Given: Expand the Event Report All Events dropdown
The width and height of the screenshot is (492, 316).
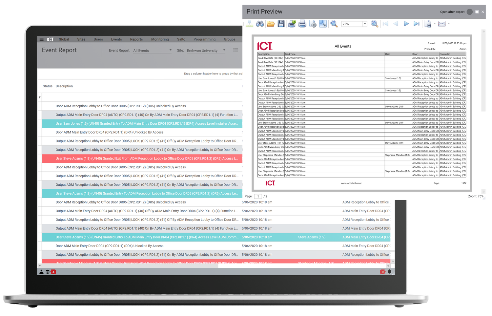Looking at the screenshot, I should pos(170,51).
